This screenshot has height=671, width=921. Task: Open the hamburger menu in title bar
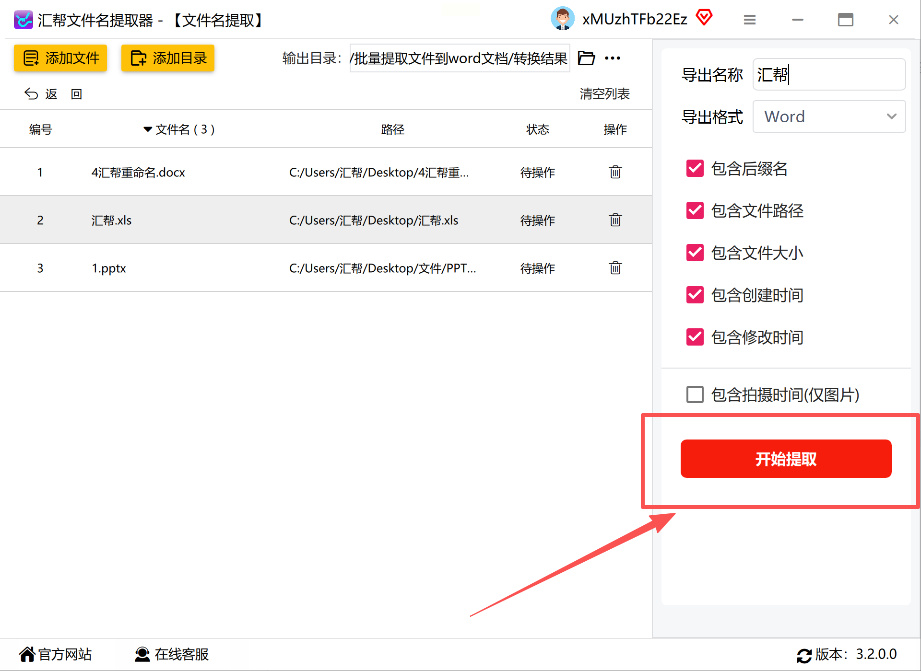749,20
